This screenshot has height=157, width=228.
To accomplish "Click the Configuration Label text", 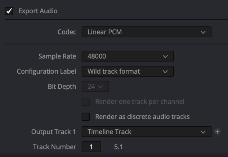I will pos(46,71).
